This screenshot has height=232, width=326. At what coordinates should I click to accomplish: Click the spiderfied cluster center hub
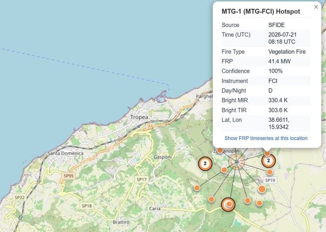click(237, 162)
